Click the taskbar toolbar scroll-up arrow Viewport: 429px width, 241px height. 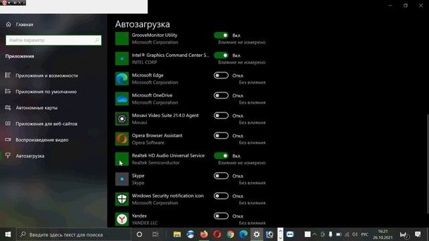pyautogui.click(x=280, y=231)
